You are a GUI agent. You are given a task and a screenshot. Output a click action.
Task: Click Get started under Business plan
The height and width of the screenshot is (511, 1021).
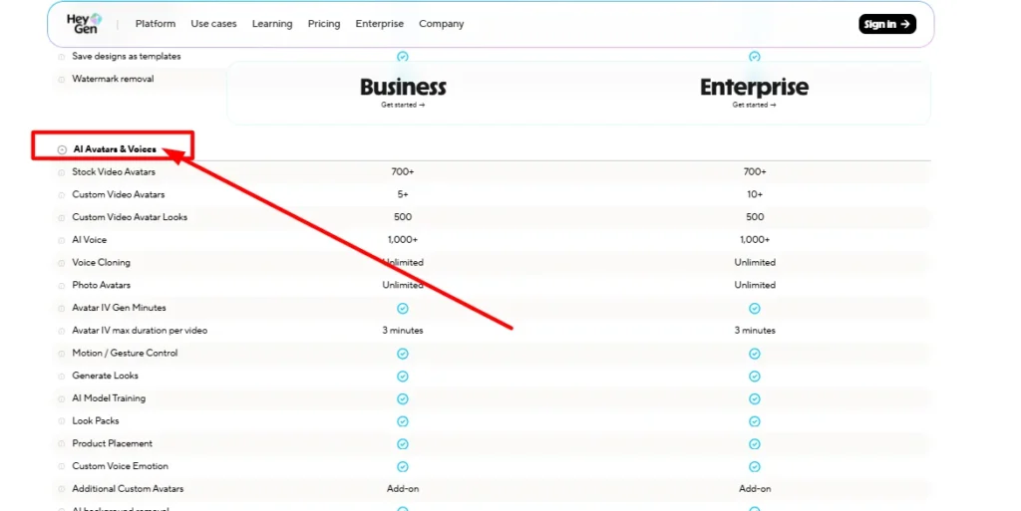click(x=403, y=105)
